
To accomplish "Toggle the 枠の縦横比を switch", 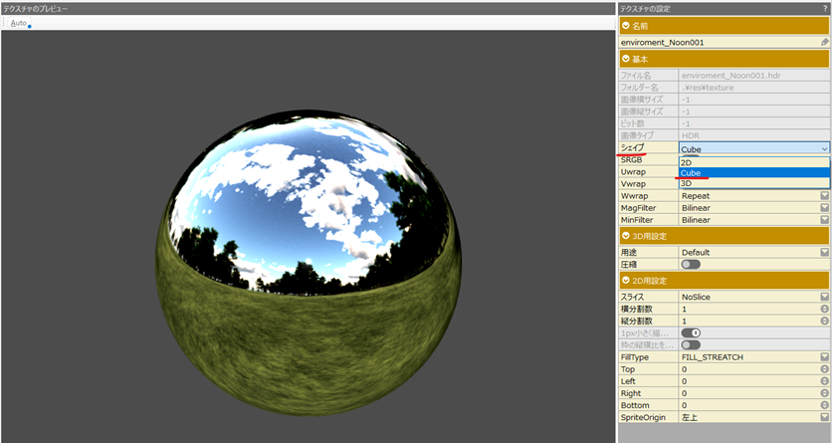I will tap(690, 344).
